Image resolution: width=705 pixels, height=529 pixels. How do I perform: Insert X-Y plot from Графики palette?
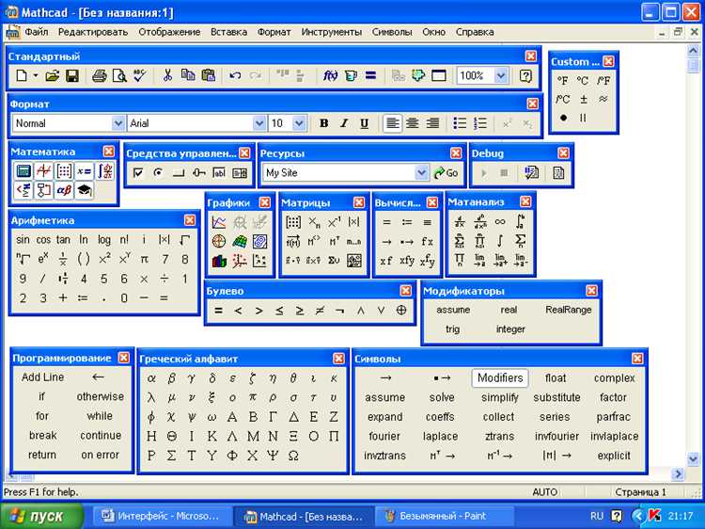coord(219,221)
